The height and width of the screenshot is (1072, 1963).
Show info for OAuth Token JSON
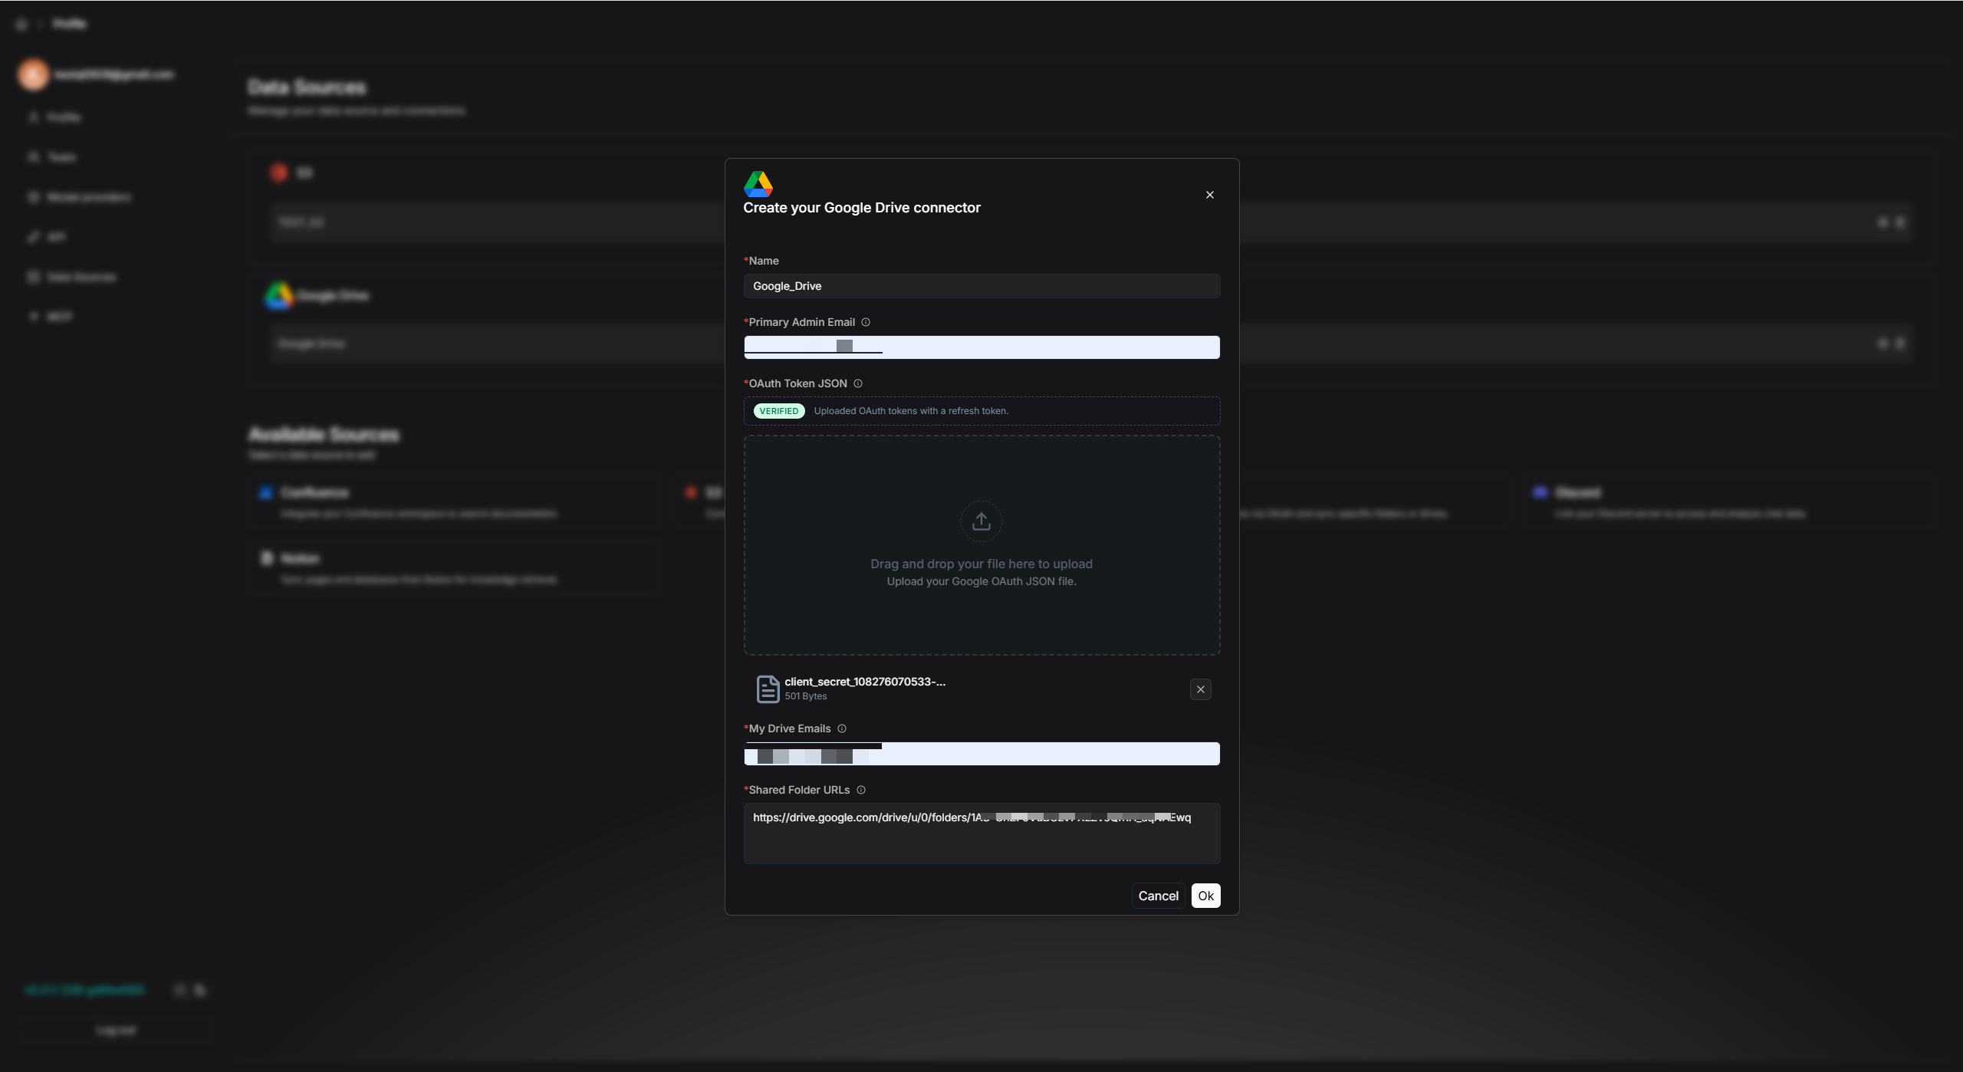[x=858, y=383]
